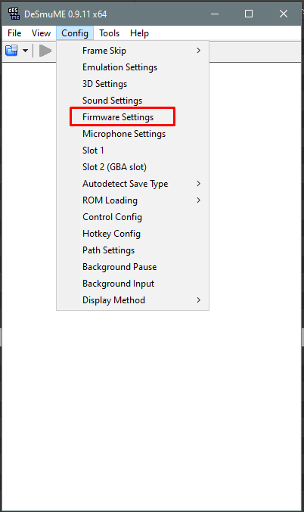
Task: Maximize the DeSmuME window
Action: click(249, 14)
